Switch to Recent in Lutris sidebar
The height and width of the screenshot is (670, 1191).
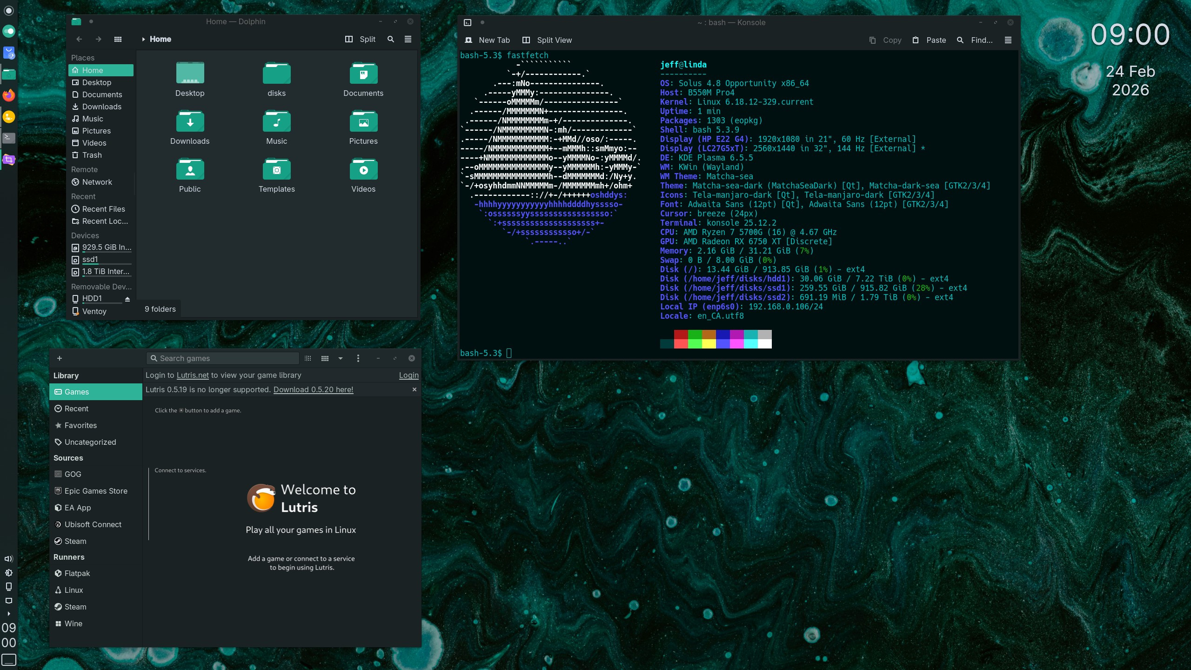coord(76,408)
